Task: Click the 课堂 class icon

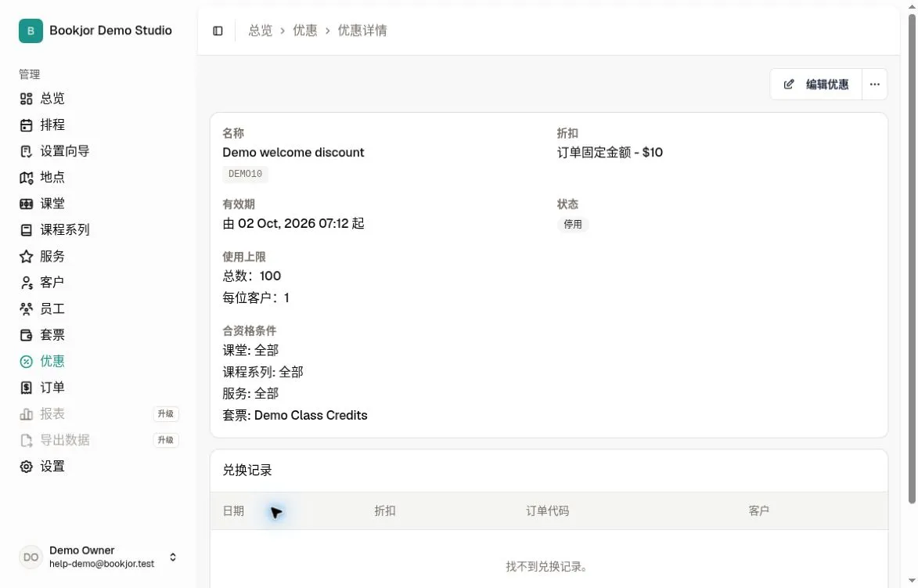Action: pyautogui.click(x=27, y=204)
